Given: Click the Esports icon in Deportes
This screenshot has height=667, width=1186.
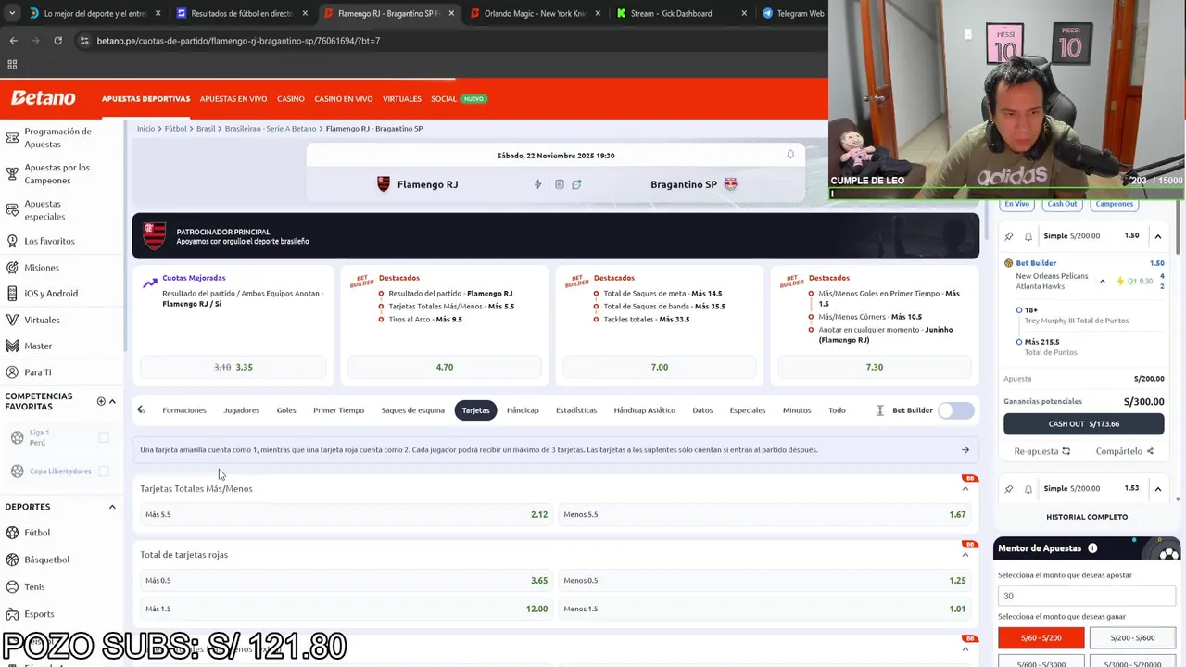Looking at the screenshot, I should point(12,613).
